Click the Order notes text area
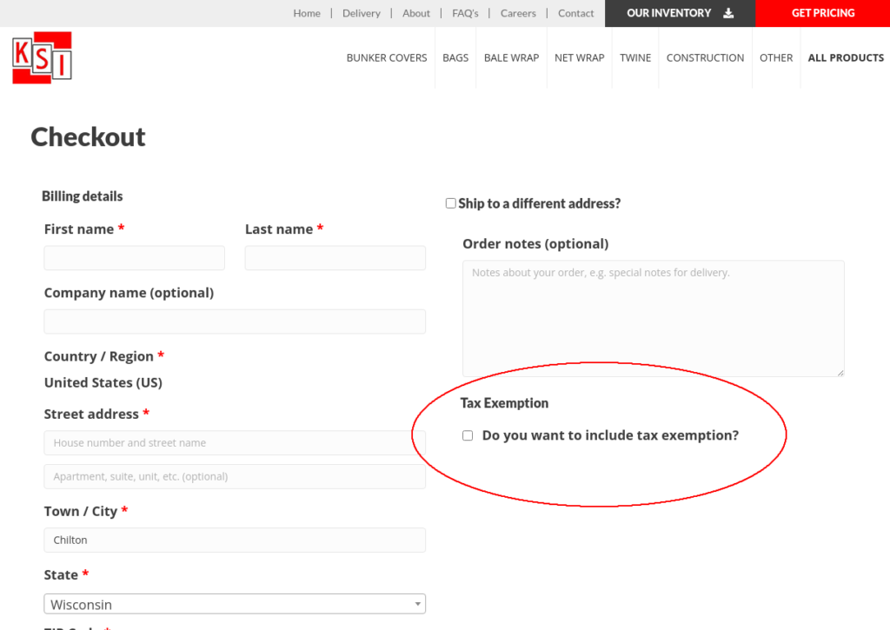 click(653, 318)
